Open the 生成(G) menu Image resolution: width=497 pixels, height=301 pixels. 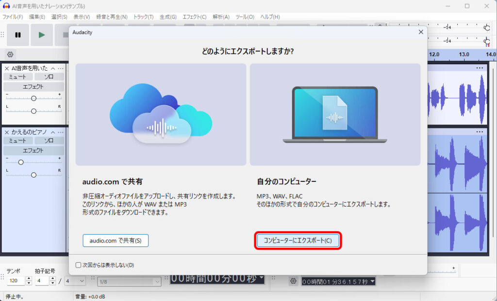(x=168, y=17)
